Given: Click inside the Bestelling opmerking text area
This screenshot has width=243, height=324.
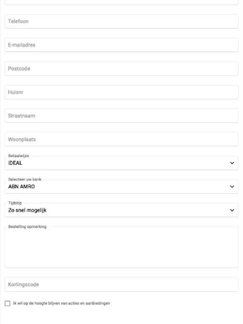Looking at the screenshot, I should (121, 248).
